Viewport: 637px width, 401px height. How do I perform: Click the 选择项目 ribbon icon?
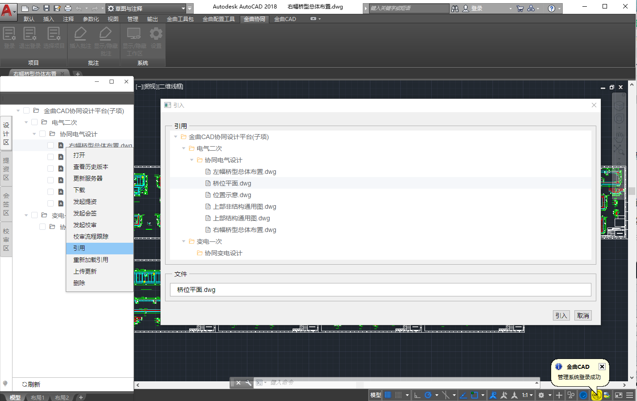click(x=54, y=34)
